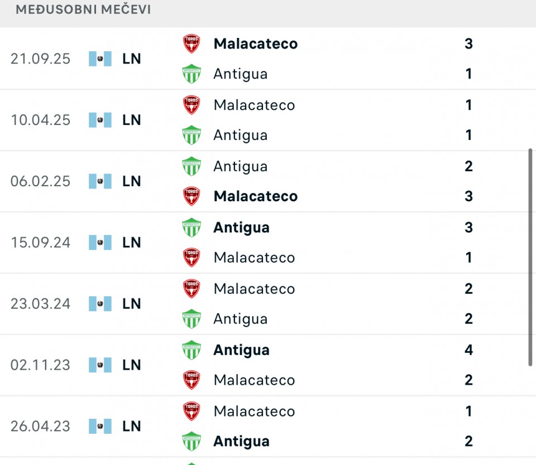Screen dimensions: 536x465
Task: Open the LN league label for 15.09.24
Action: [x=132, y=243]
